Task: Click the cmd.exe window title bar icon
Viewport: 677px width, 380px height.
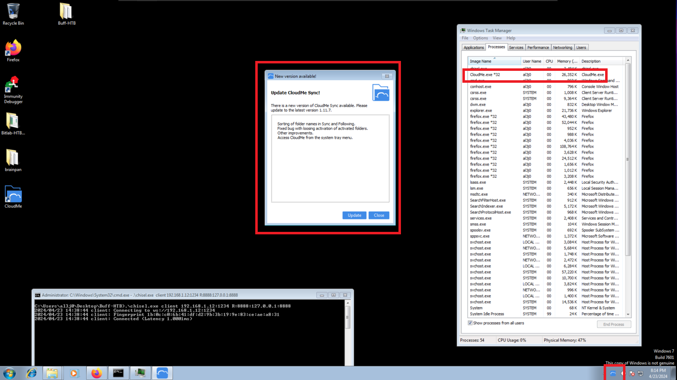Action: [37, 295]
